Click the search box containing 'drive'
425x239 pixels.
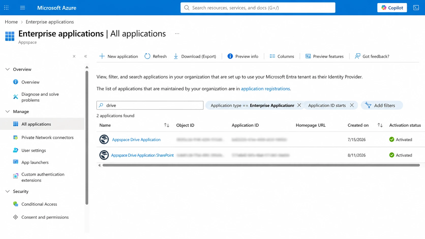point(150,105)
